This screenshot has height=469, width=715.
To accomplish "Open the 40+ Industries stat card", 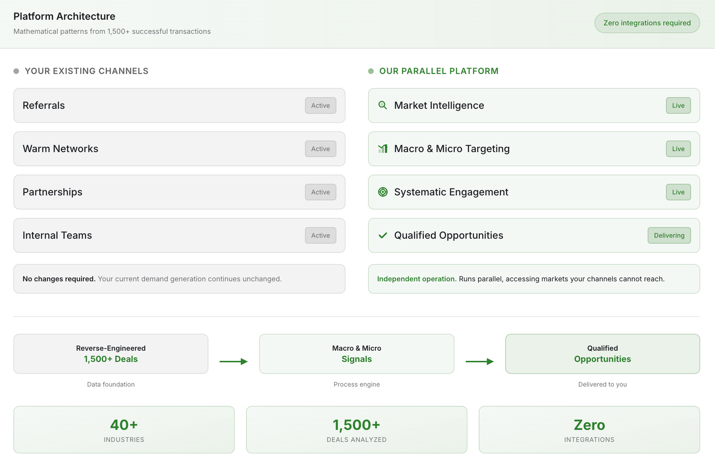I will click(124, 429).
